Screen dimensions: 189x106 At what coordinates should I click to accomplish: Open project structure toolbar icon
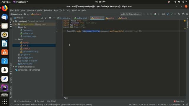coord(183,14)
